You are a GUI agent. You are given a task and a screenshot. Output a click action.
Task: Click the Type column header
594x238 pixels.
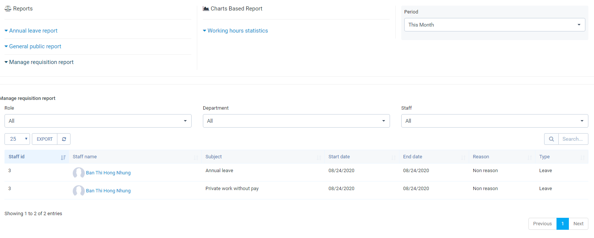[x=562, y=157]
